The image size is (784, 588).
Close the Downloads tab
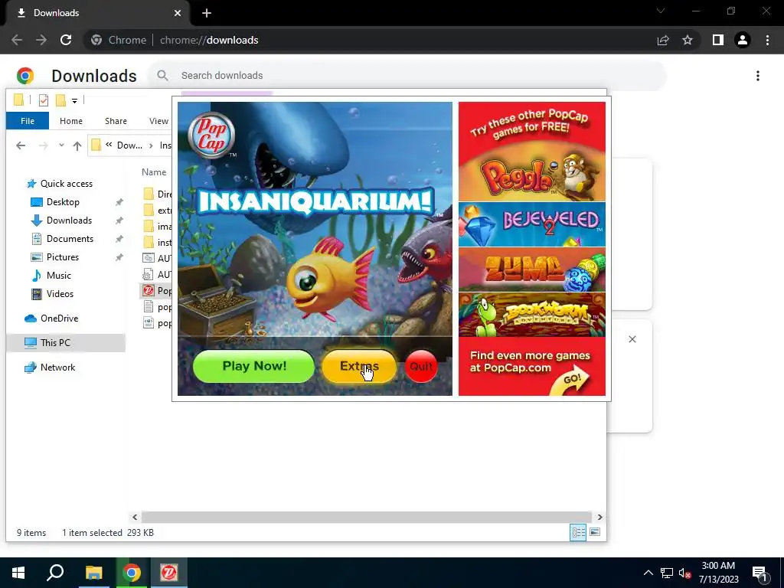(x=178, y=13)
